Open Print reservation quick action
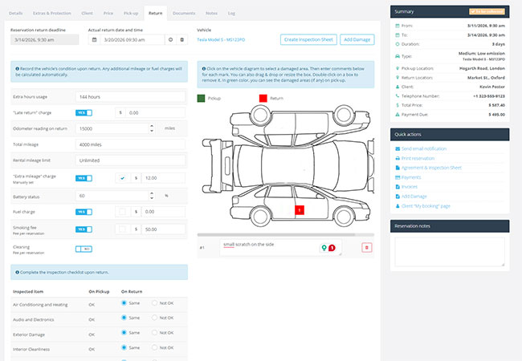The height and width of the screenshot is (361, 522). pyautogui.click(x=418, y=159)
